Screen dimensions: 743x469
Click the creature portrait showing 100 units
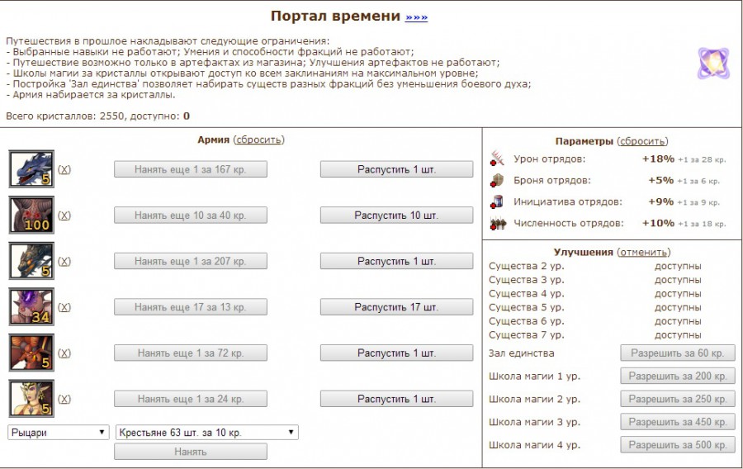point(31,215)
